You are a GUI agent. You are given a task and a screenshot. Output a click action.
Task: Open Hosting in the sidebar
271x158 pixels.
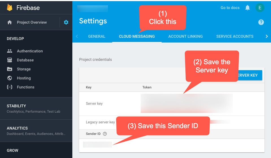pyautogui.click(x=24, y=78)
